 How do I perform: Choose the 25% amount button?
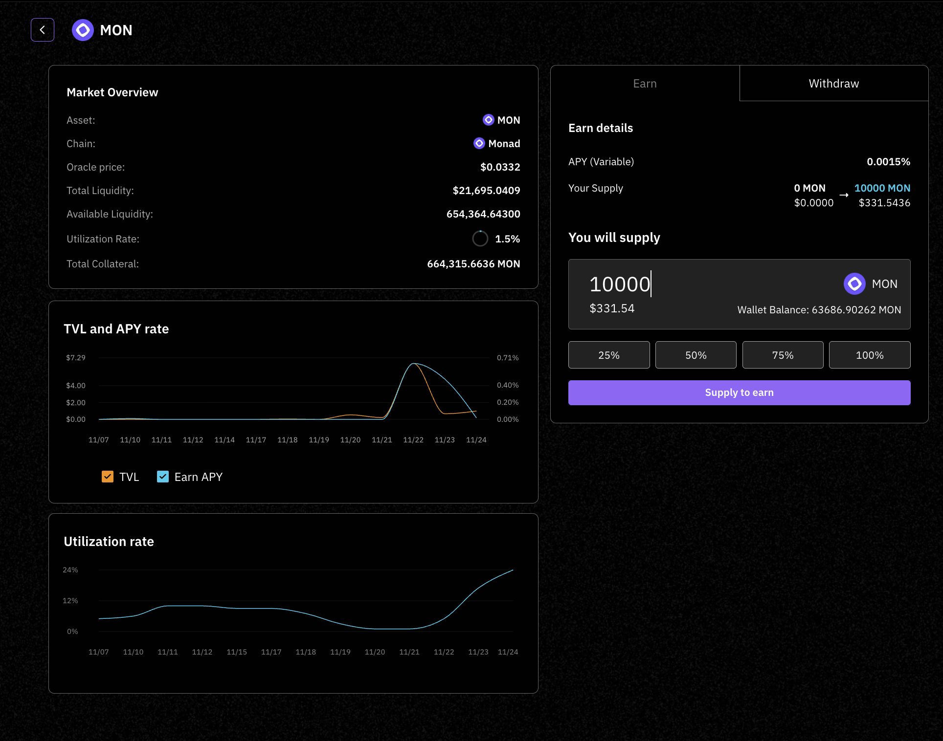pyautogui.click(x=608, y=355)
